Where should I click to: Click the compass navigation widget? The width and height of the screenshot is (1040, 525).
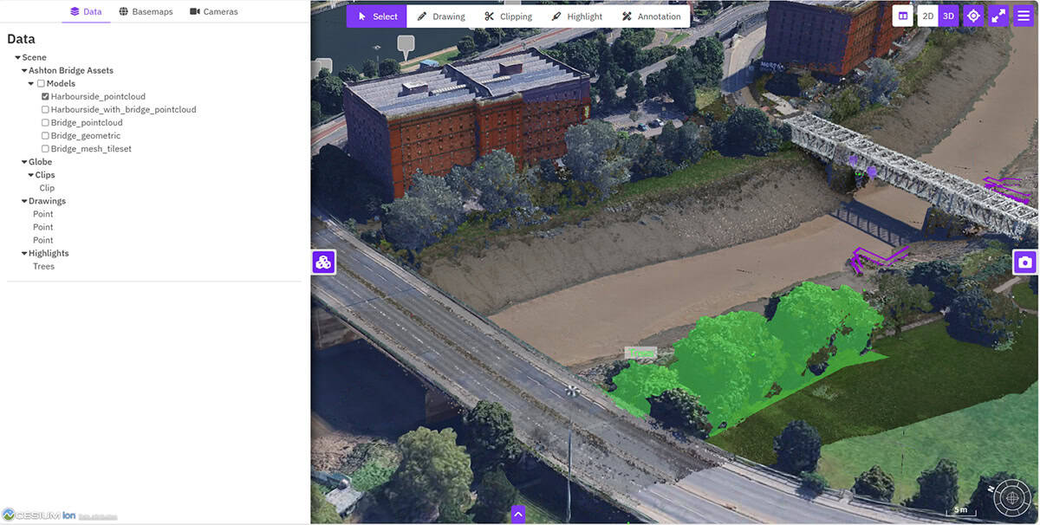tap(1011, 498)
